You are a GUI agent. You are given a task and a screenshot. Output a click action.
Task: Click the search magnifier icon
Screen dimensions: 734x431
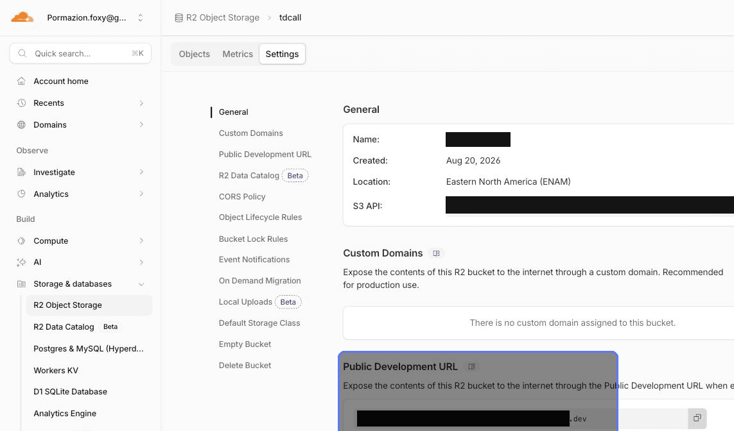[x=22, y=53]
